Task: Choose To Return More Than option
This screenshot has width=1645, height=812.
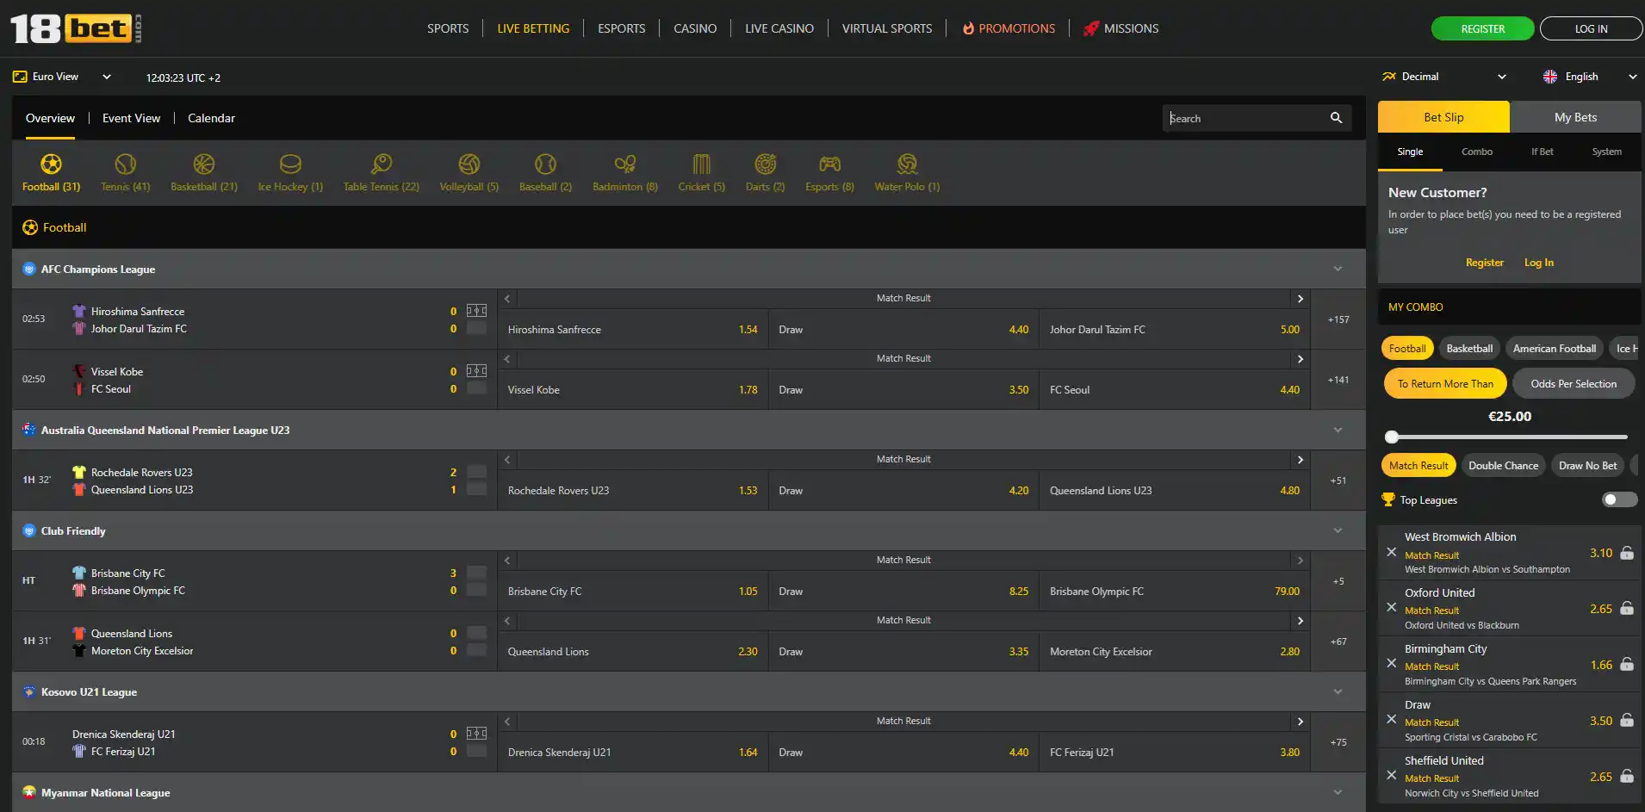Action: 1445,384
